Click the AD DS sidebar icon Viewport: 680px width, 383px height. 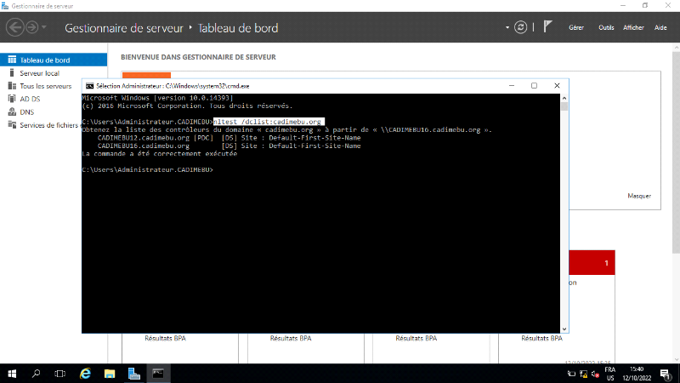12,99
